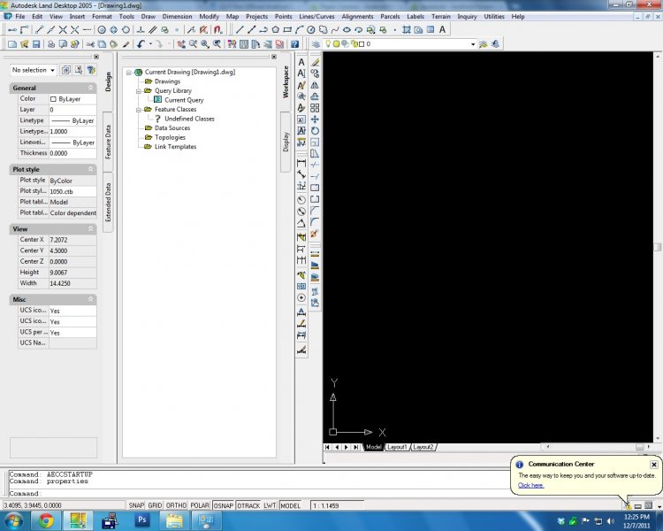Click the Rotate tool in the Modify toolbar

pos(316,130)
